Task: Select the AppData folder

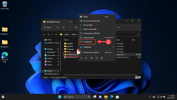Action: 69,43
